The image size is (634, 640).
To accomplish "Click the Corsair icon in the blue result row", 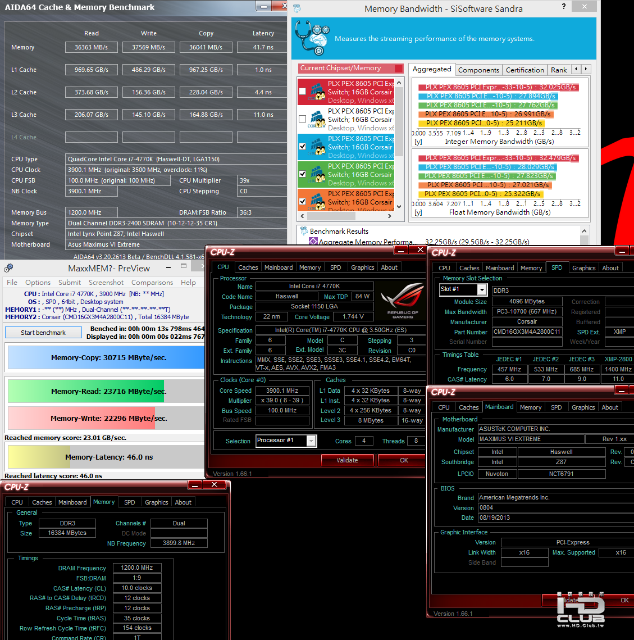I will tap(317, 147).
